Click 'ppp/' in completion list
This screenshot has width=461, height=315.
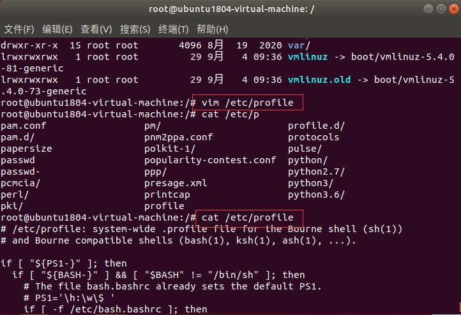click(156, 172)
